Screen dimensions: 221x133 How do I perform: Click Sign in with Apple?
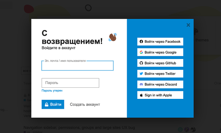point(160,95)
